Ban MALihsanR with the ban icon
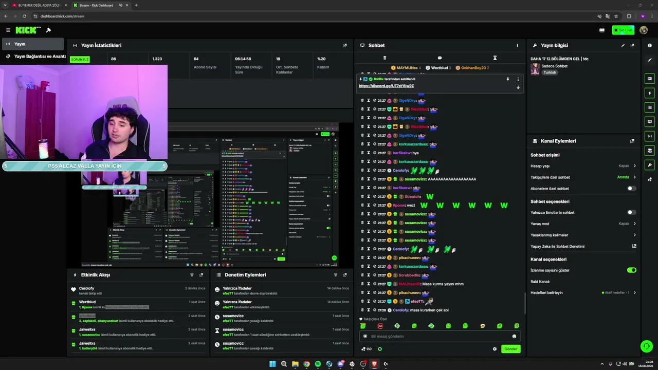The image size is (658, 370). pos(375,284)
